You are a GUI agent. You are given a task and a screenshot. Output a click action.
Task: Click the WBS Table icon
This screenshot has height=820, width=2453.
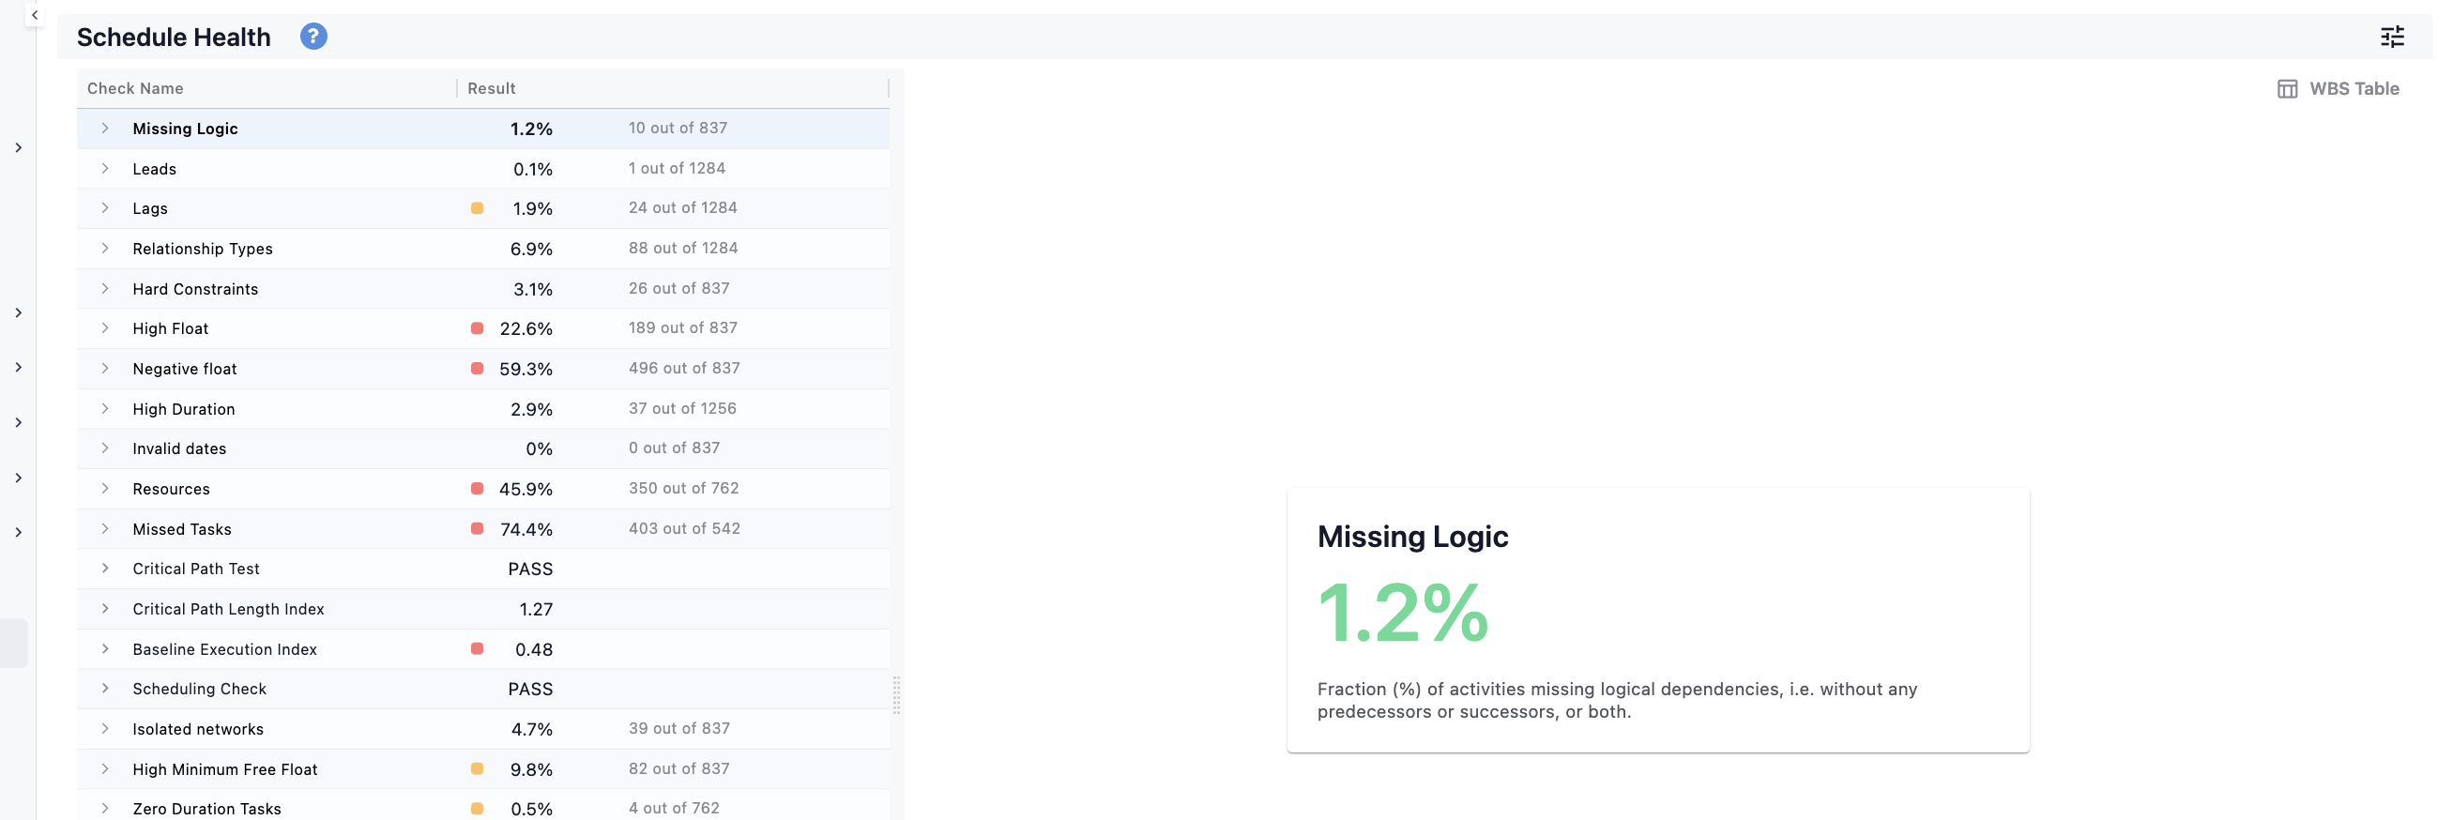(2286, 88)
